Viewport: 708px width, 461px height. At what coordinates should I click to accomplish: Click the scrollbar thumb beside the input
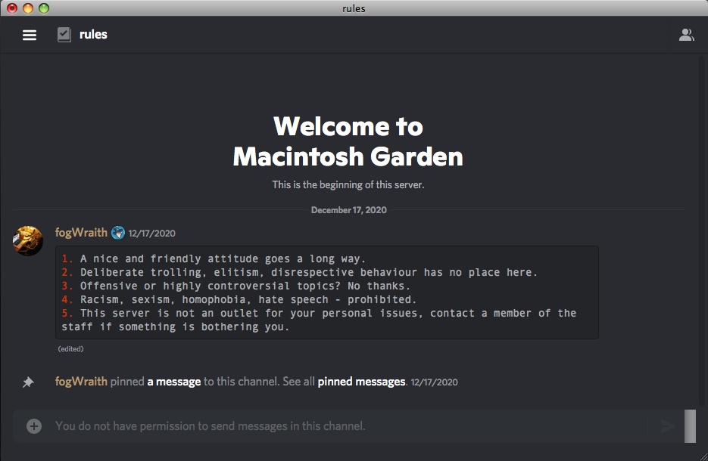(690, 425)
